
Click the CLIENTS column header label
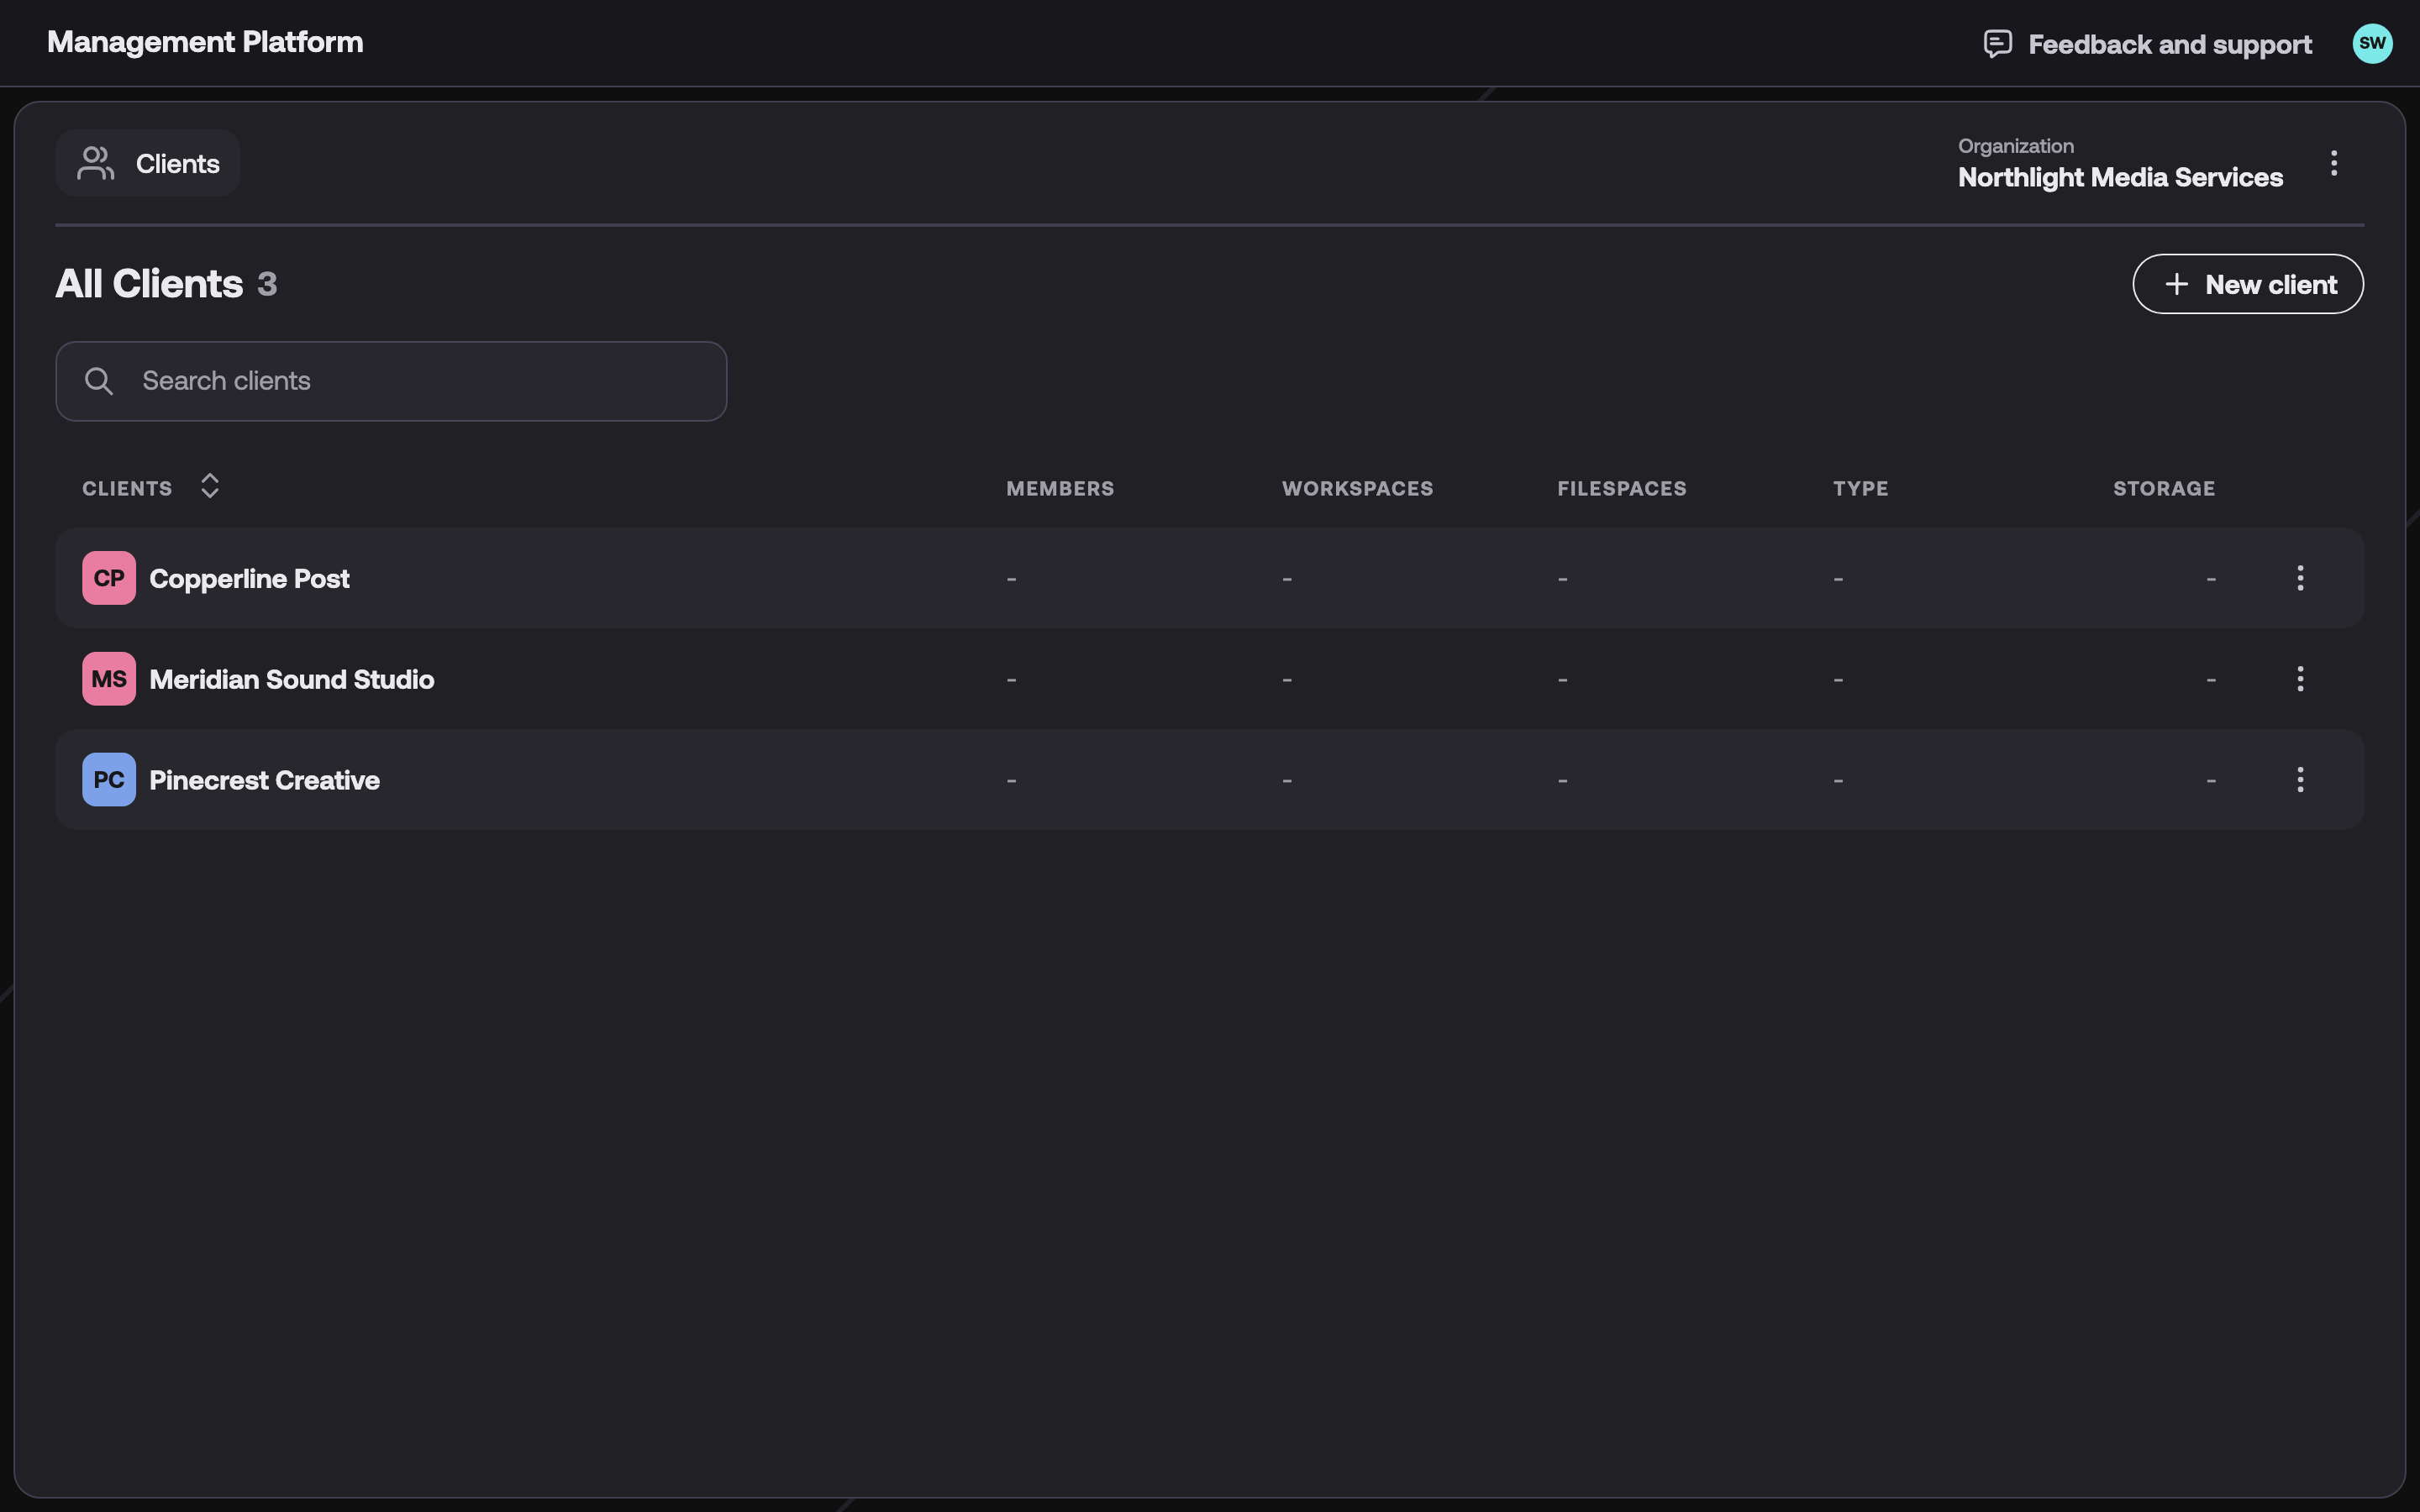[x=127, y=489]
